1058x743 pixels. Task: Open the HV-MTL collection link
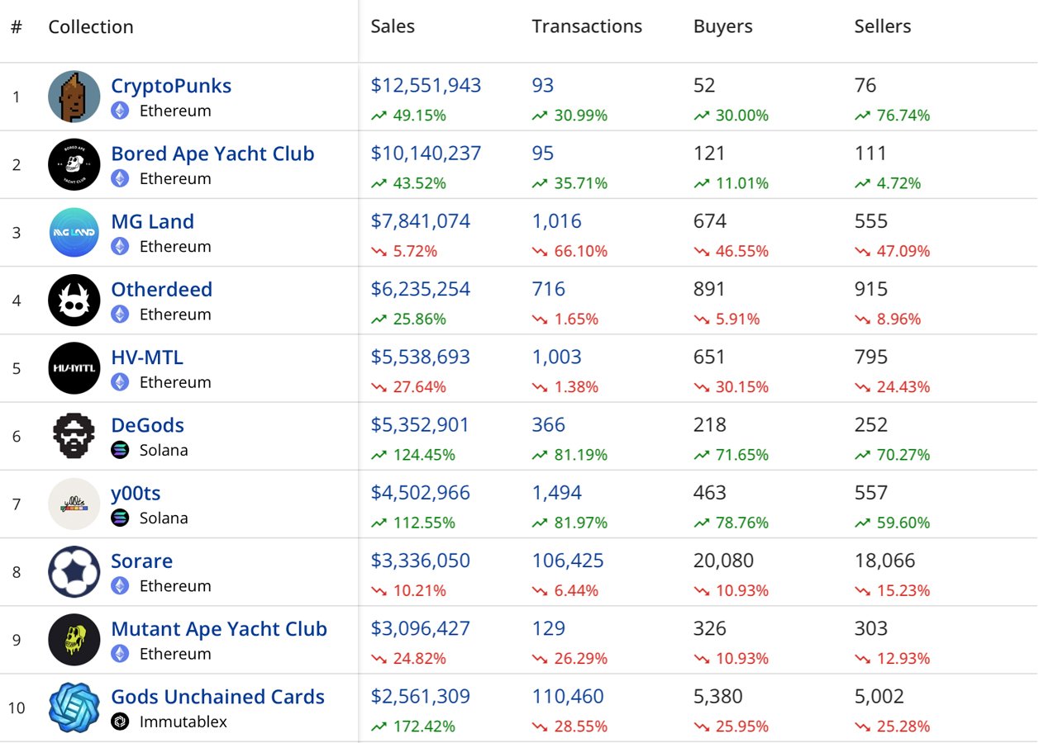(x=147, y=357)
